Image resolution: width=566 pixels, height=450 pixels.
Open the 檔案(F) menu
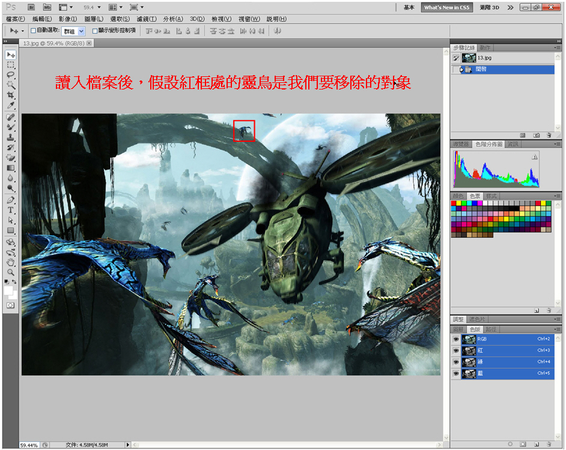16,19
